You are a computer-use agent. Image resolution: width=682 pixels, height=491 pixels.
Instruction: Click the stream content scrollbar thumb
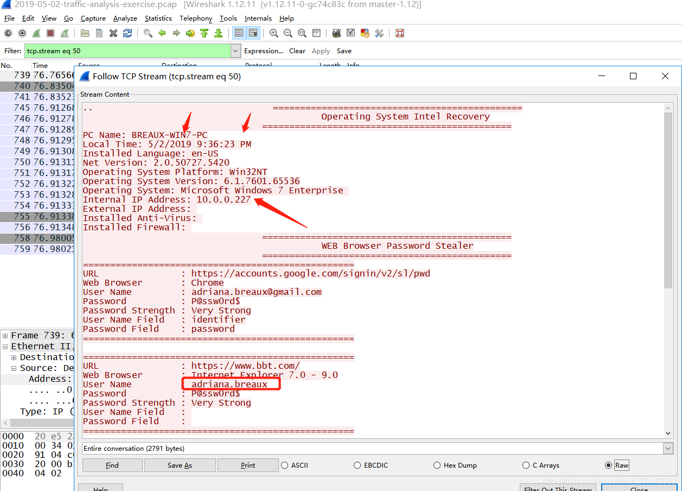pos(668,200)
